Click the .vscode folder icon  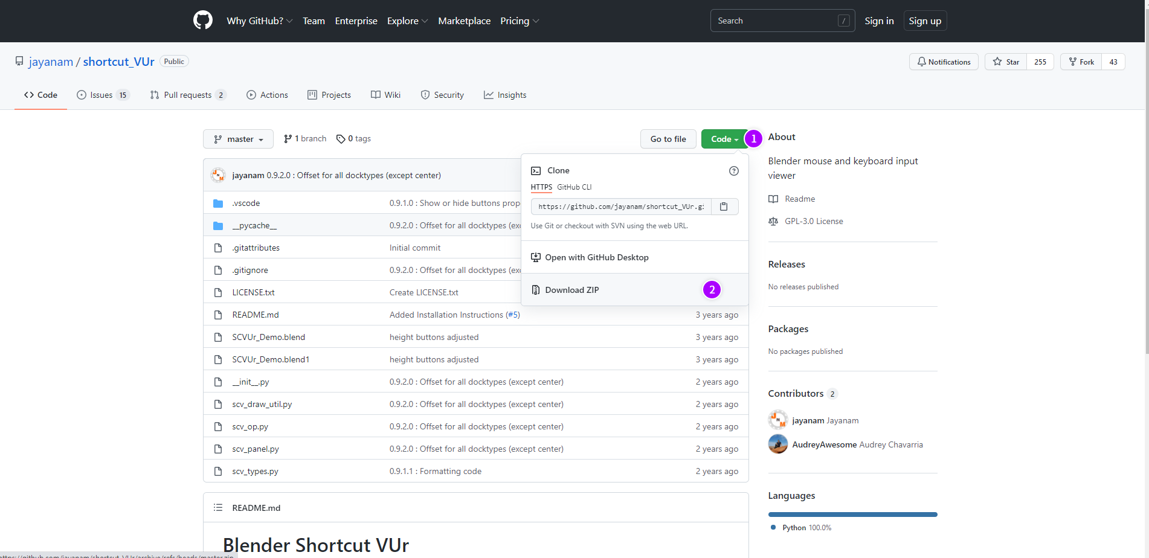[218, 204]
